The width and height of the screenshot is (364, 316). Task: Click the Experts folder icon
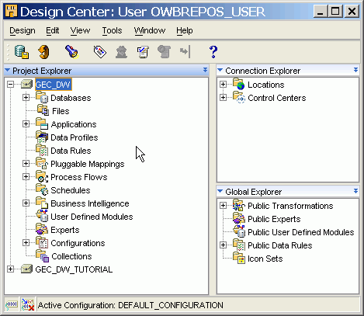click(x=42, y=229)
